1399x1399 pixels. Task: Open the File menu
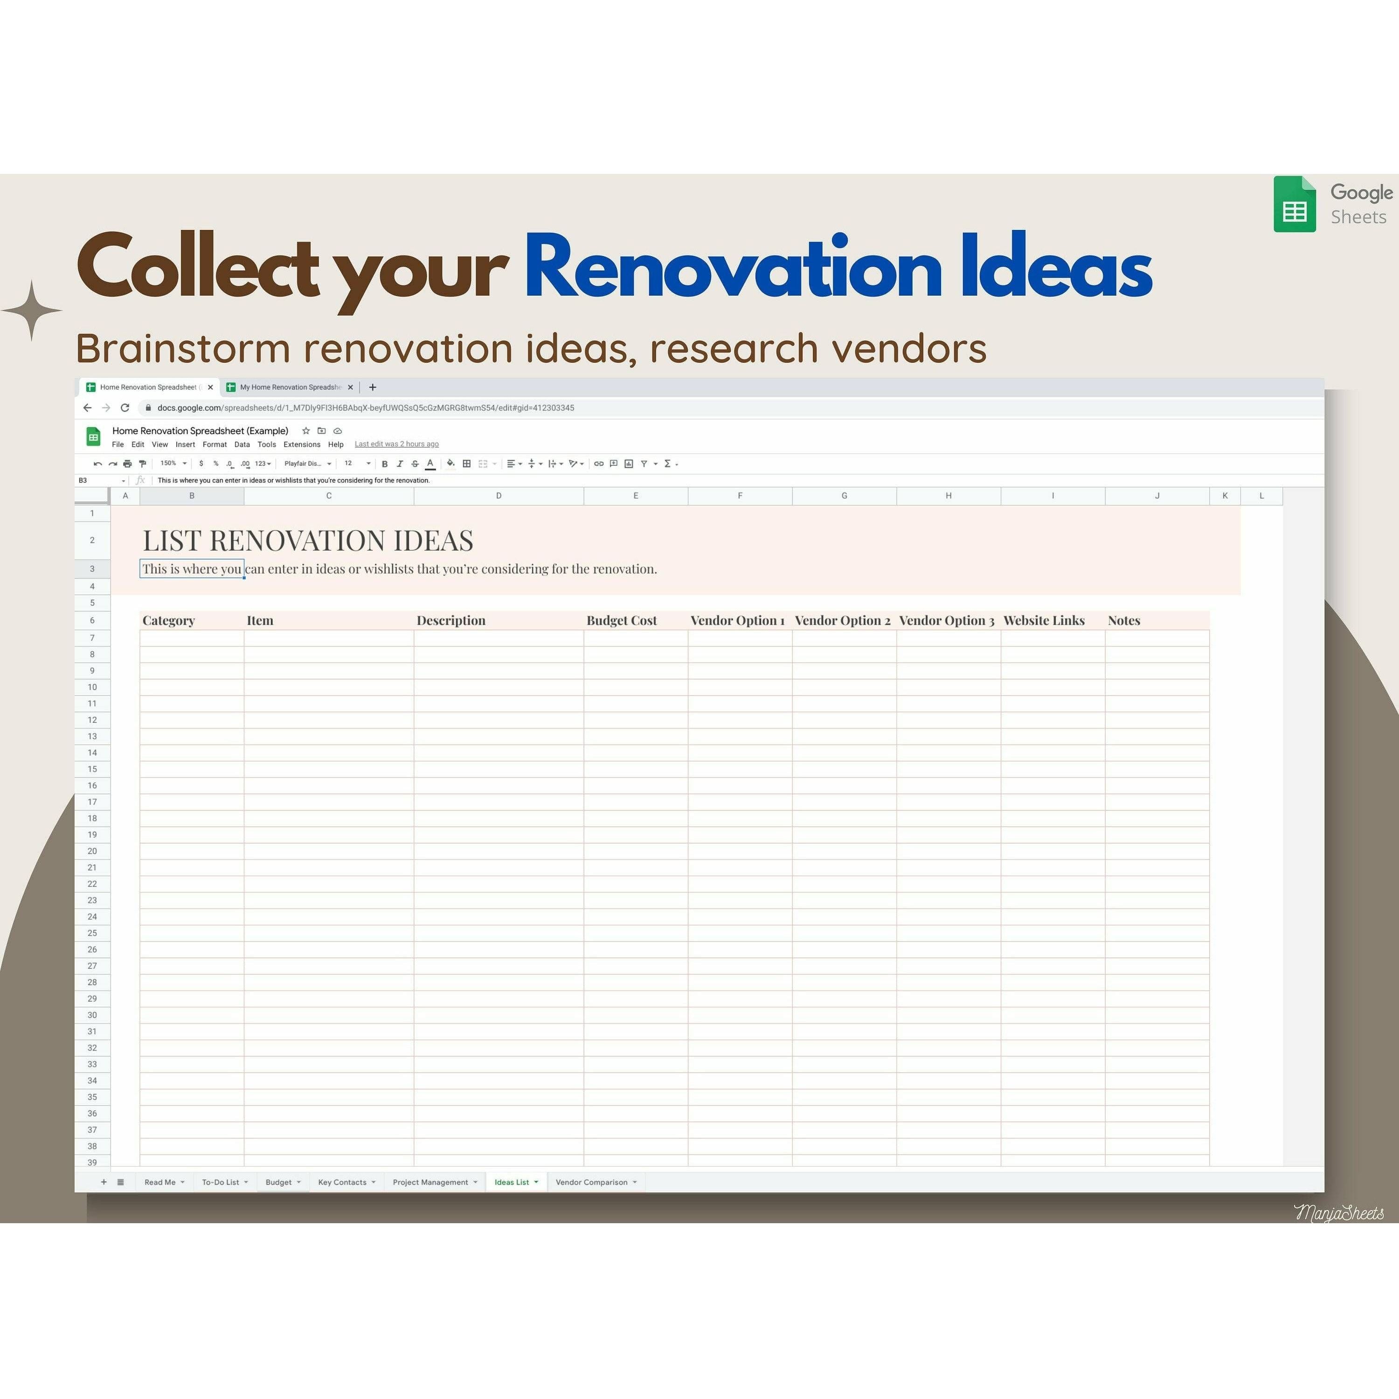point(118,444)
